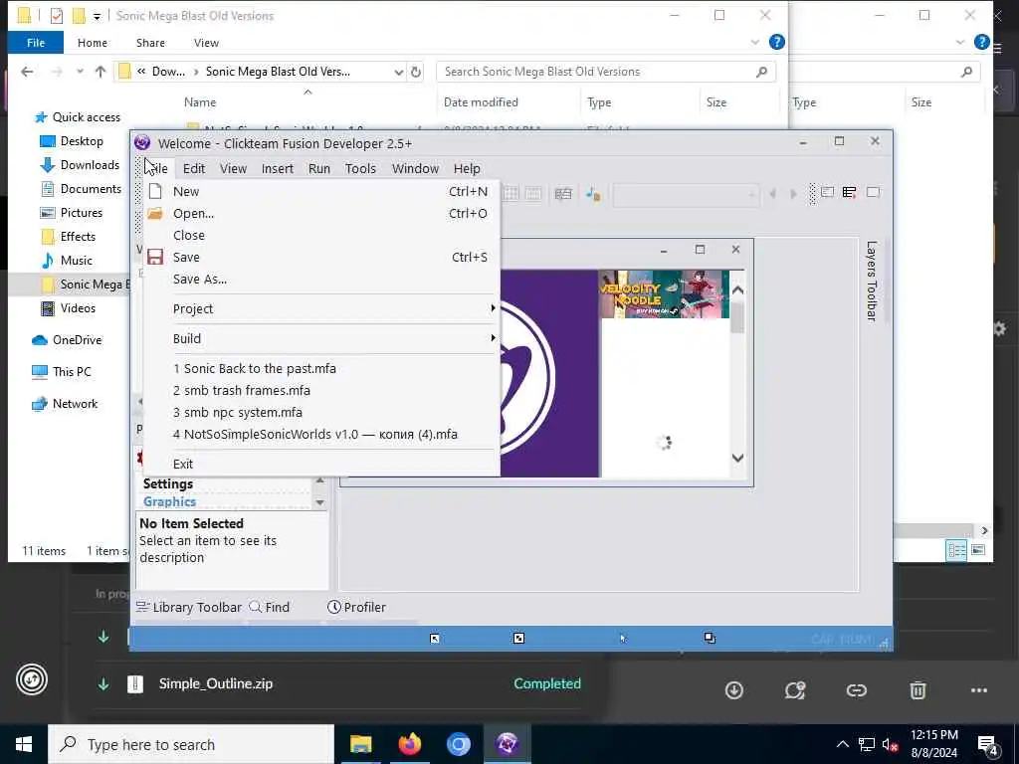Click the Fusion app icon in title bar

(142, 143)
